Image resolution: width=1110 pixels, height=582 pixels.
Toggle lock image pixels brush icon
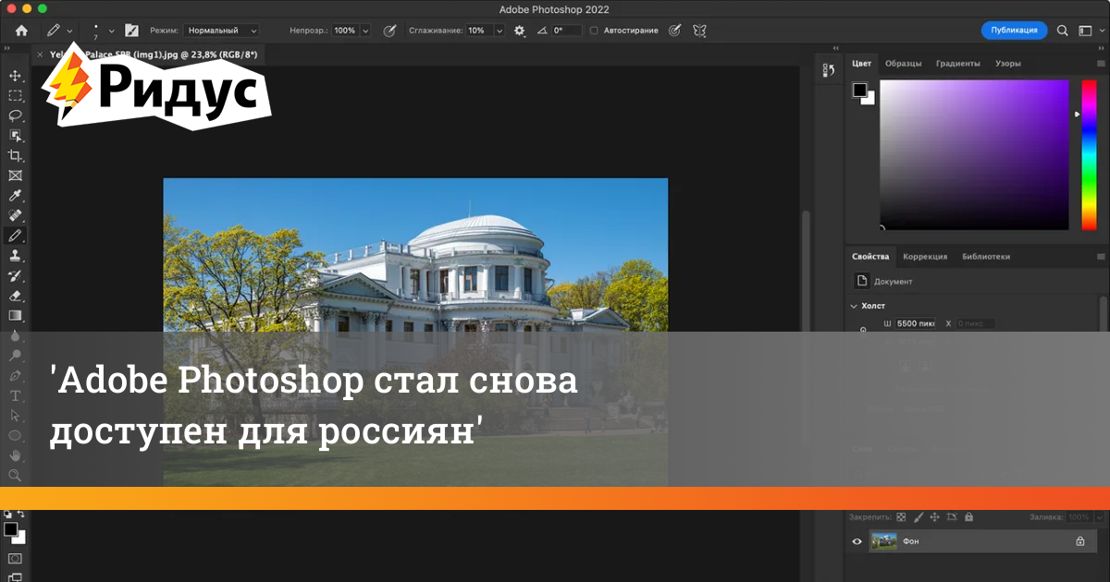918,517
